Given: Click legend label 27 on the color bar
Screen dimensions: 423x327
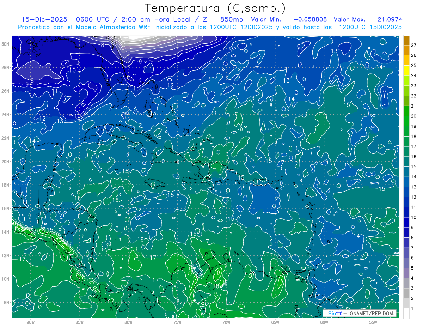Looking at the screenshot, I should click(x=414, y=45).
